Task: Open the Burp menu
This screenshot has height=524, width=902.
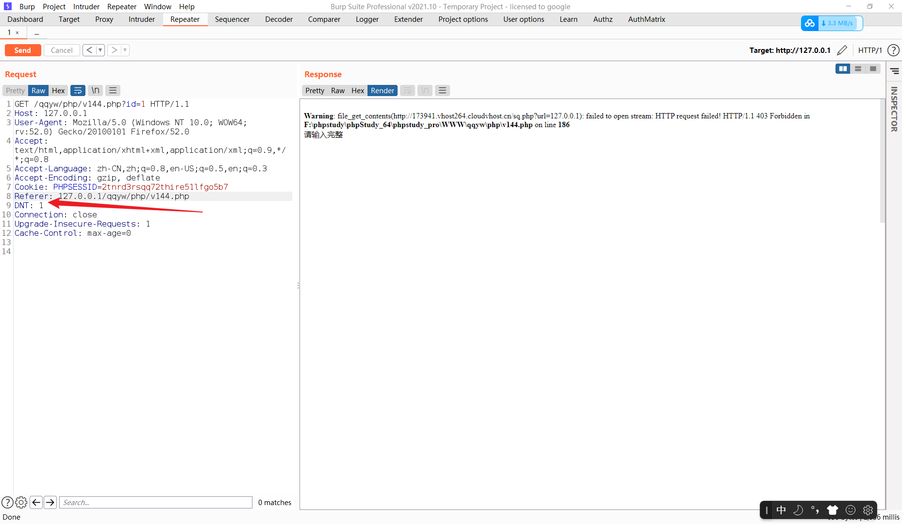Action: click(x=27, y=6)
